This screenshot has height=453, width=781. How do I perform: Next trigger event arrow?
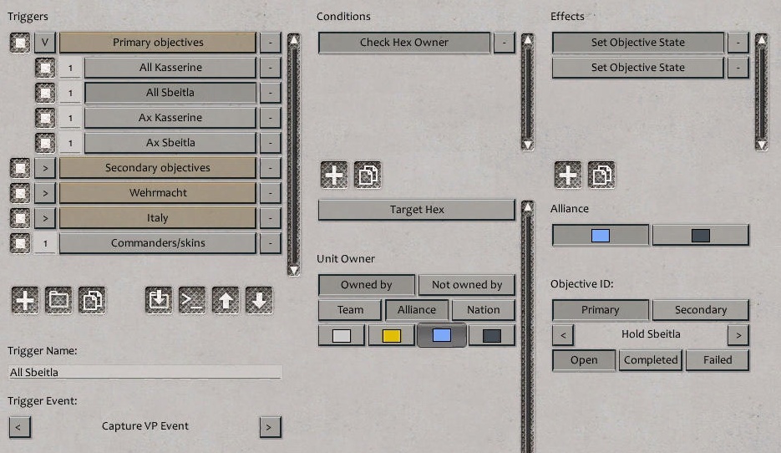point(270,427)
